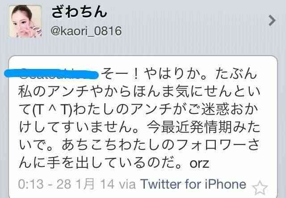This screenshot has height=198, width=286.
Task: Click the text ご迷惑 in the tweet
Action: (209, 110)
